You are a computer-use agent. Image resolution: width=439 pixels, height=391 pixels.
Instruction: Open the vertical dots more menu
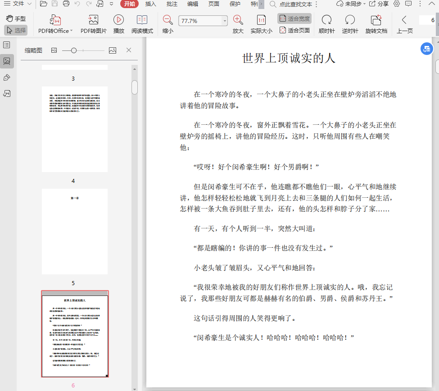pyautogui.click(x=420, y=4)
